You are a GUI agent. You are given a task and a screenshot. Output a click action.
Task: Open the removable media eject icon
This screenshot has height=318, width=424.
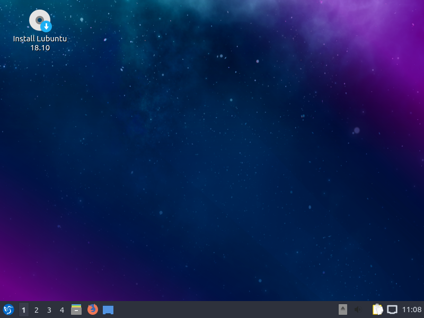tap(343, 310)
